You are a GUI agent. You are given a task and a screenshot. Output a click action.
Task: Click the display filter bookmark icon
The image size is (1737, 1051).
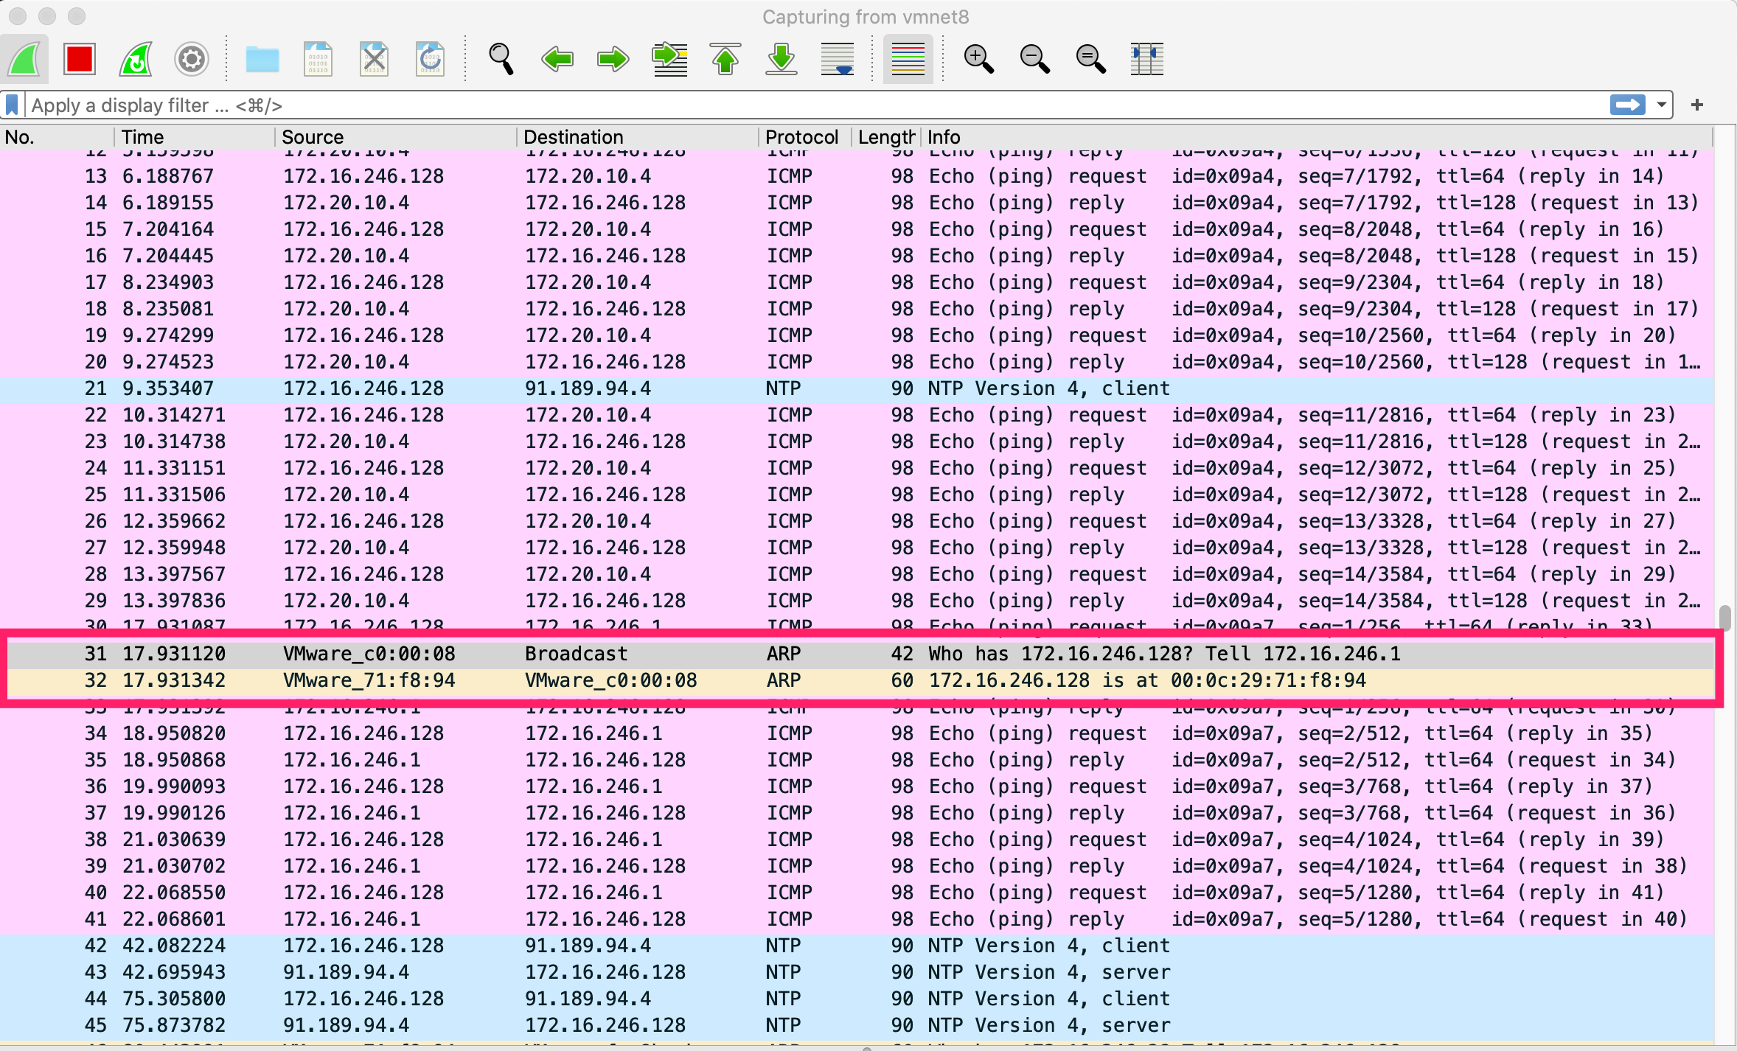[x=13, y=105]
